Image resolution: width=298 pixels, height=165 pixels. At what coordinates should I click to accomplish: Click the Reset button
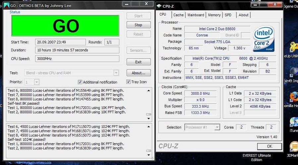coord(139,34)
